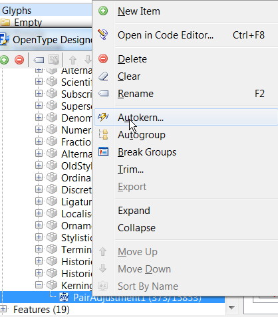278x317 pixels.
Task: Click the Autogroup icon in context menu
Action: click(x=103, y=134)
